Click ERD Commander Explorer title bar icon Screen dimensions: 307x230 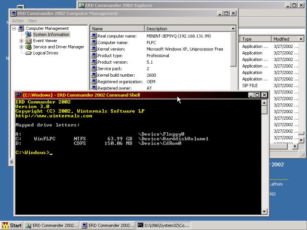pyautogui.click(x=82, y=5)
